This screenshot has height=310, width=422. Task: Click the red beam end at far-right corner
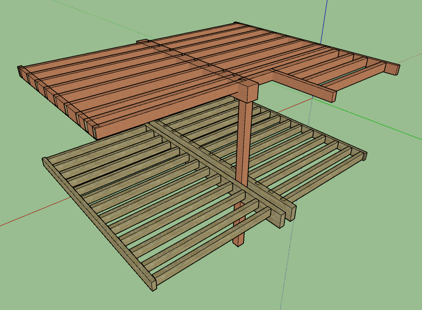click(392, 69)
